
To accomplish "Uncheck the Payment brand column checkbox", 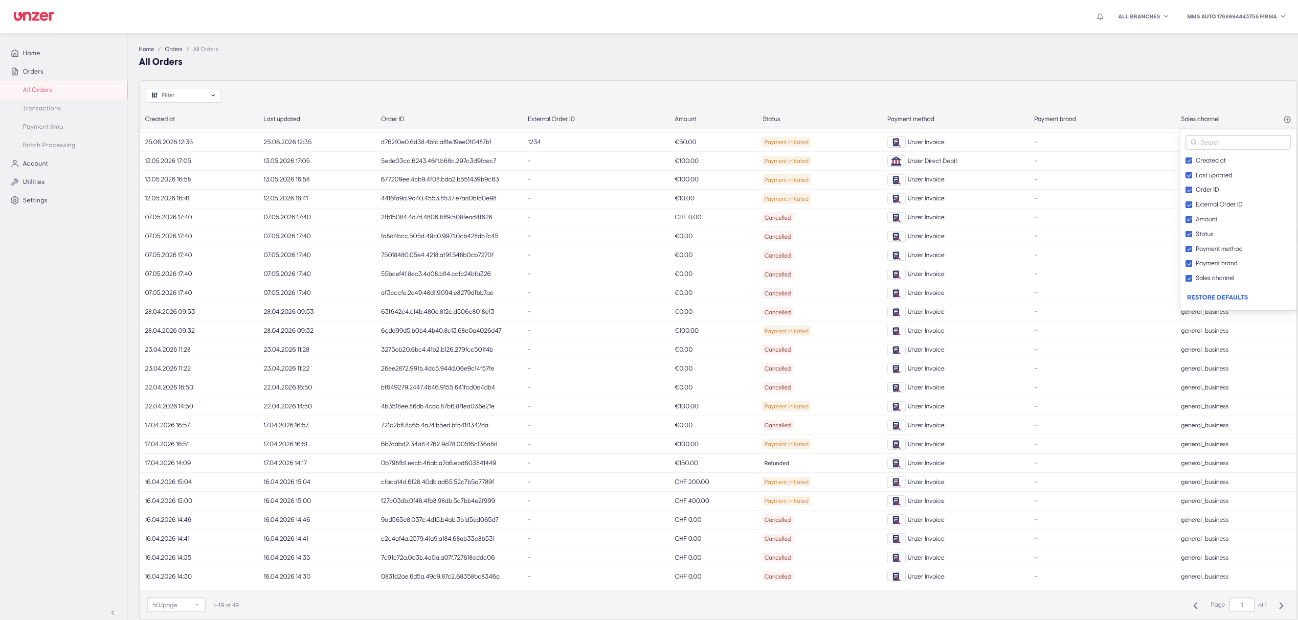I will click(1189, 264).
